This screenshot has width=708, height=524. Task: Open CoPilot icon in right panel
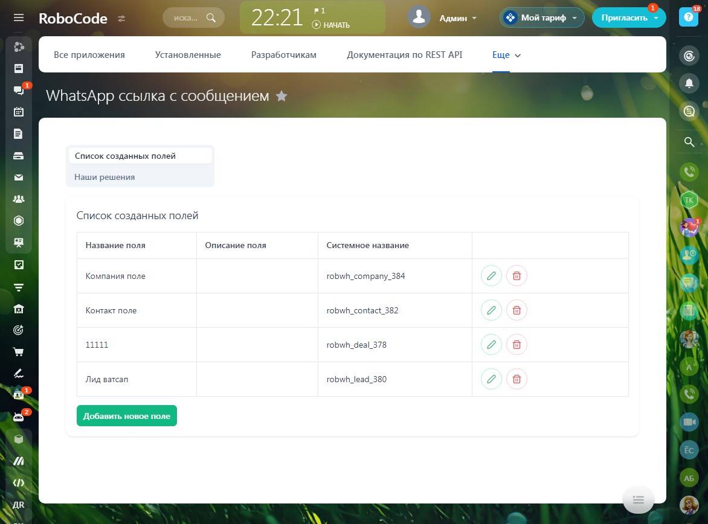point(689,56)
